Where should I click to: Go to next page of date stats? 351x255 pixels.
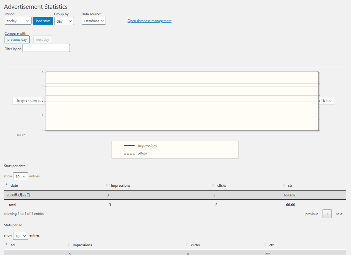[x=339, y=214]
